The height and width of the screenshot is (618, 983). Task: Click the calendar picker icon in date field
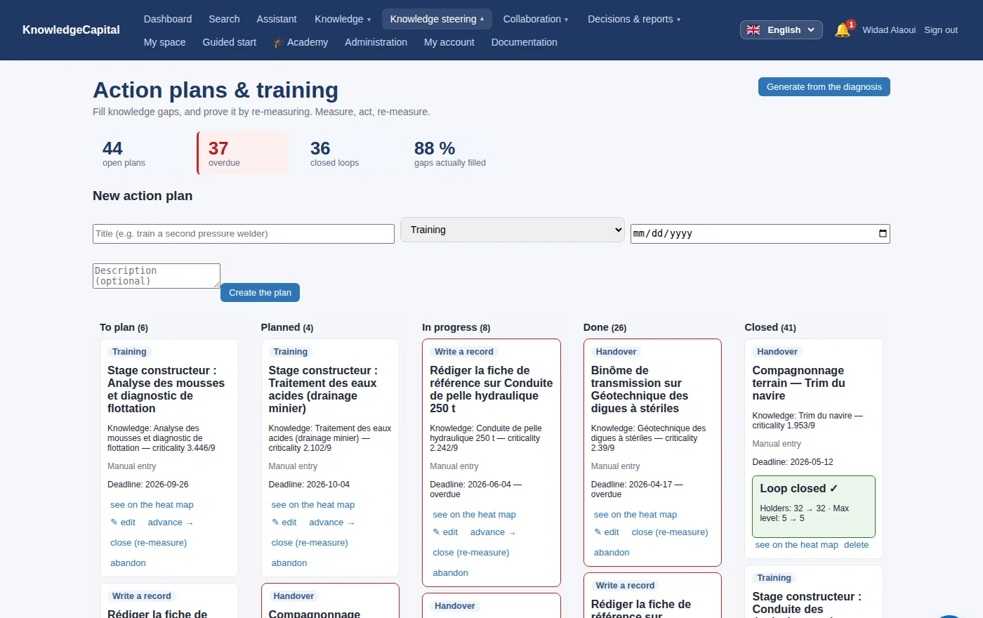883,233
